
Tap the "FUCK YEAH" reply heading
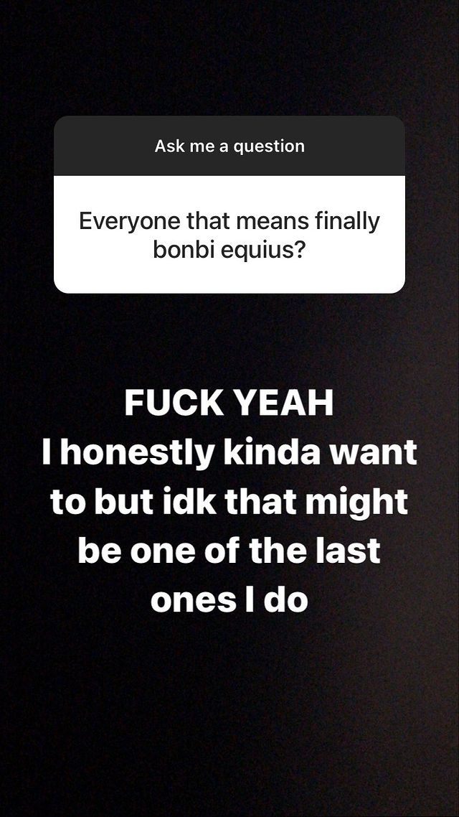[x=229, y=403]
